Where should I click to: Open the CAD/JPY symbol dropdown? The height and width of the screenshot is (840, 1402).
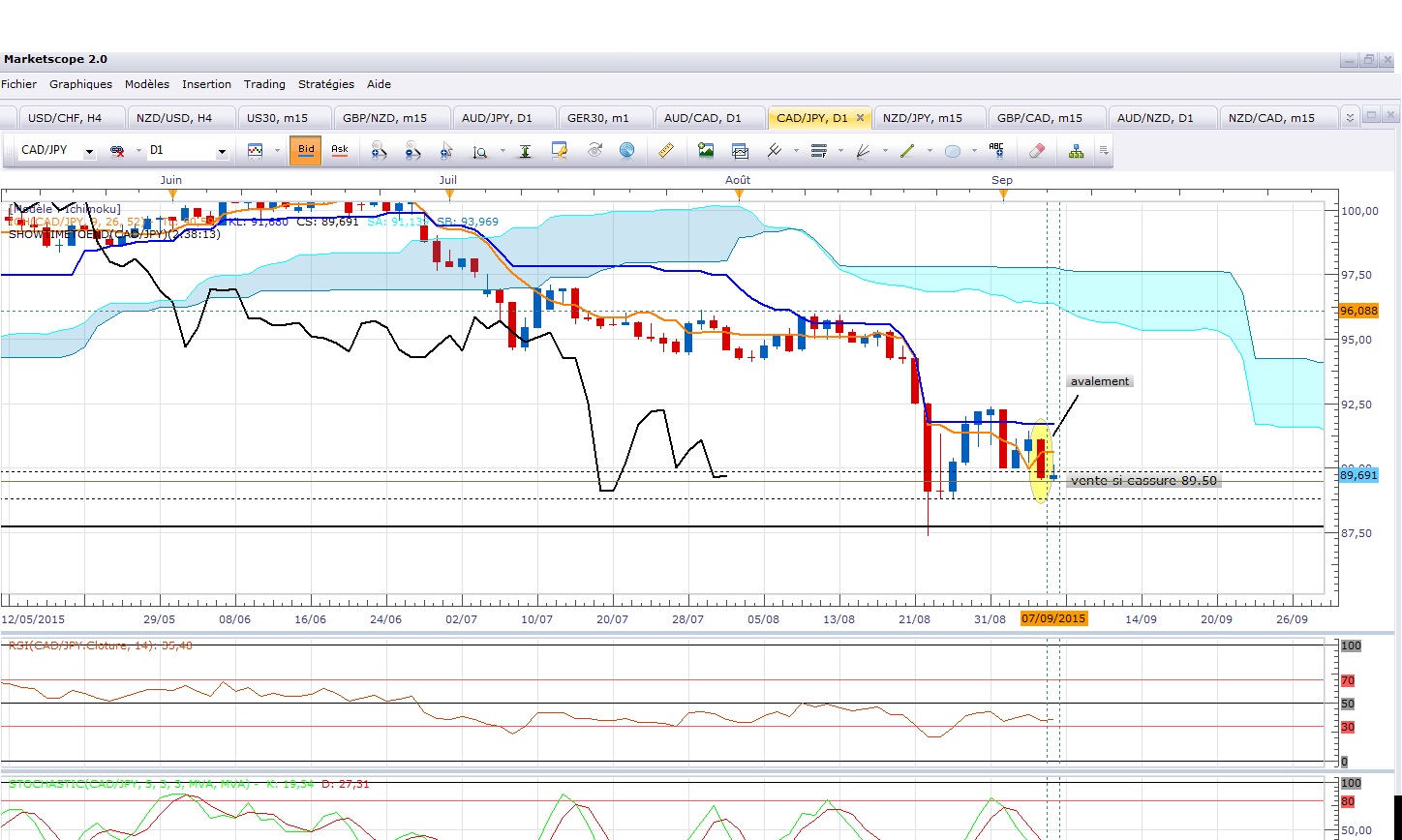[89, 152]
